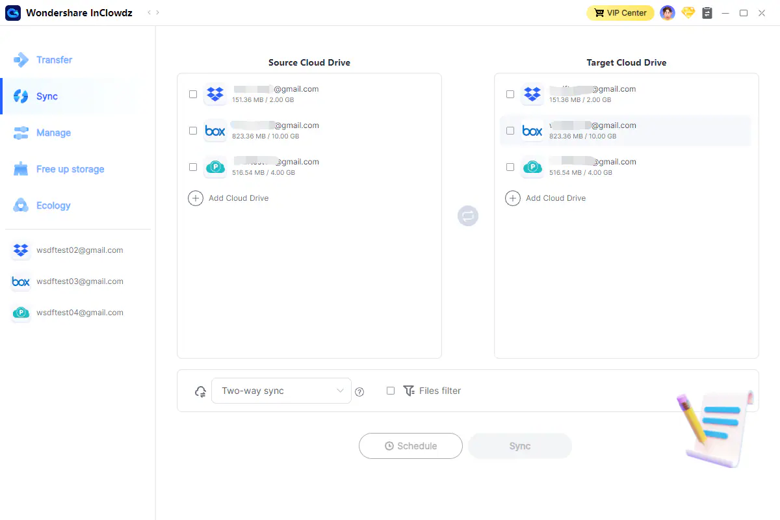The height and width of the screenshot is (520, 780).
Task: Check the Dropbox account in Source Cloud Drive
Action: pos(193,94)
